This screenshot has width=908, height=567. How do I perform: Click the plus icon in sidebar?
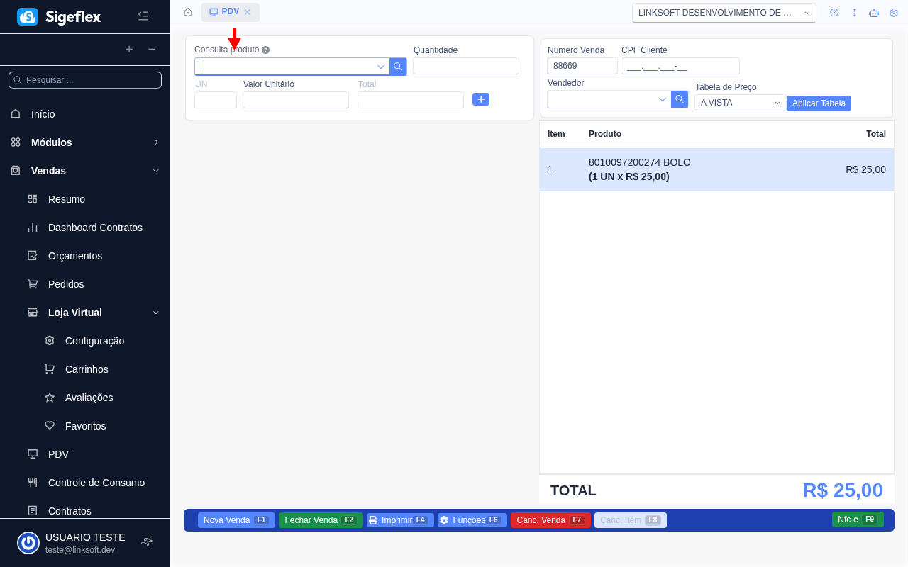(129, 49)
